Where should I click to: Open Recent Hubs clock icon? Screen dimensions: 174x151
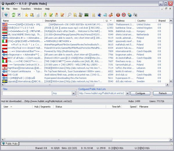pyautogui.click(x=38, y=15)
